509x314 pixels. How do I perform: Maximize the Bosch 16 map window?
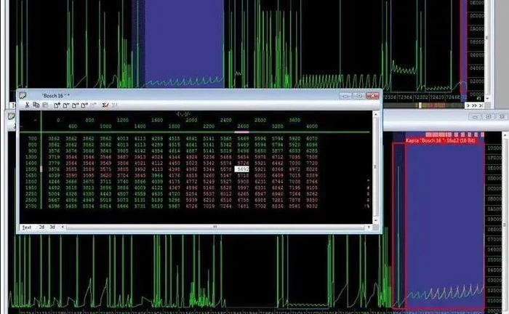tap(358, 96)
